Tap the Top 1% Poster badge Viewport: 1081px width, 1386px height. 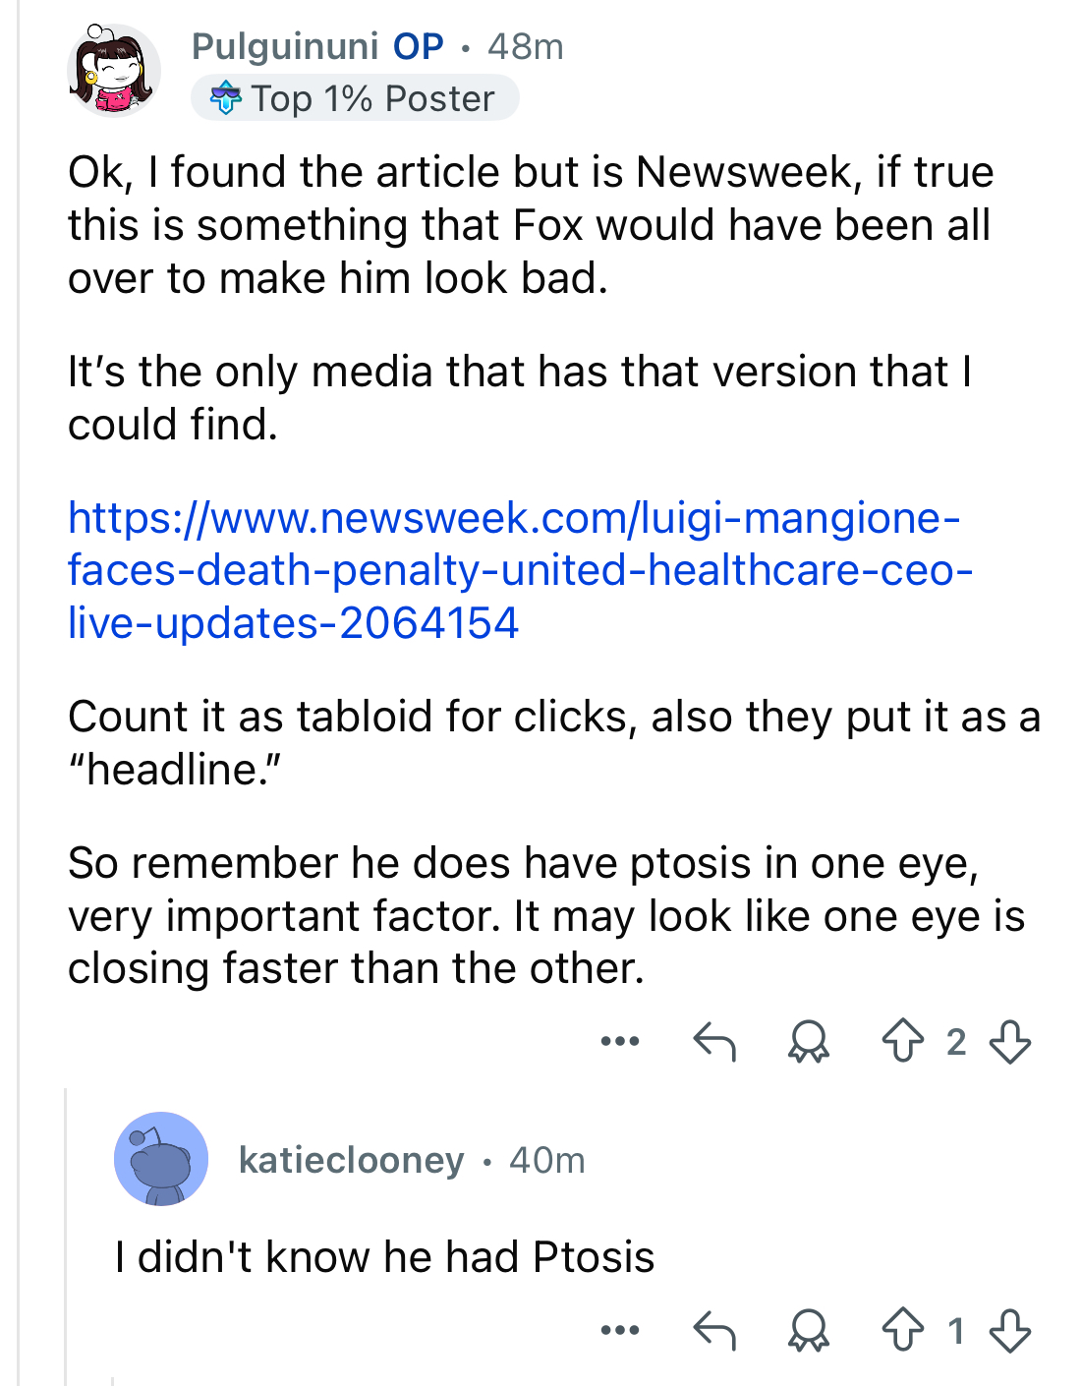pyautogui.click(x=355, y=98)
